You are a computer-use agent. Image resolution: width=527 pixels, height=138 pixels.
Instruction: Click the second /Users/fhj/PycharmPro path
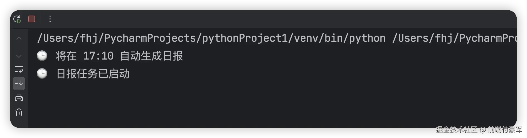click(x=454, y=38)
